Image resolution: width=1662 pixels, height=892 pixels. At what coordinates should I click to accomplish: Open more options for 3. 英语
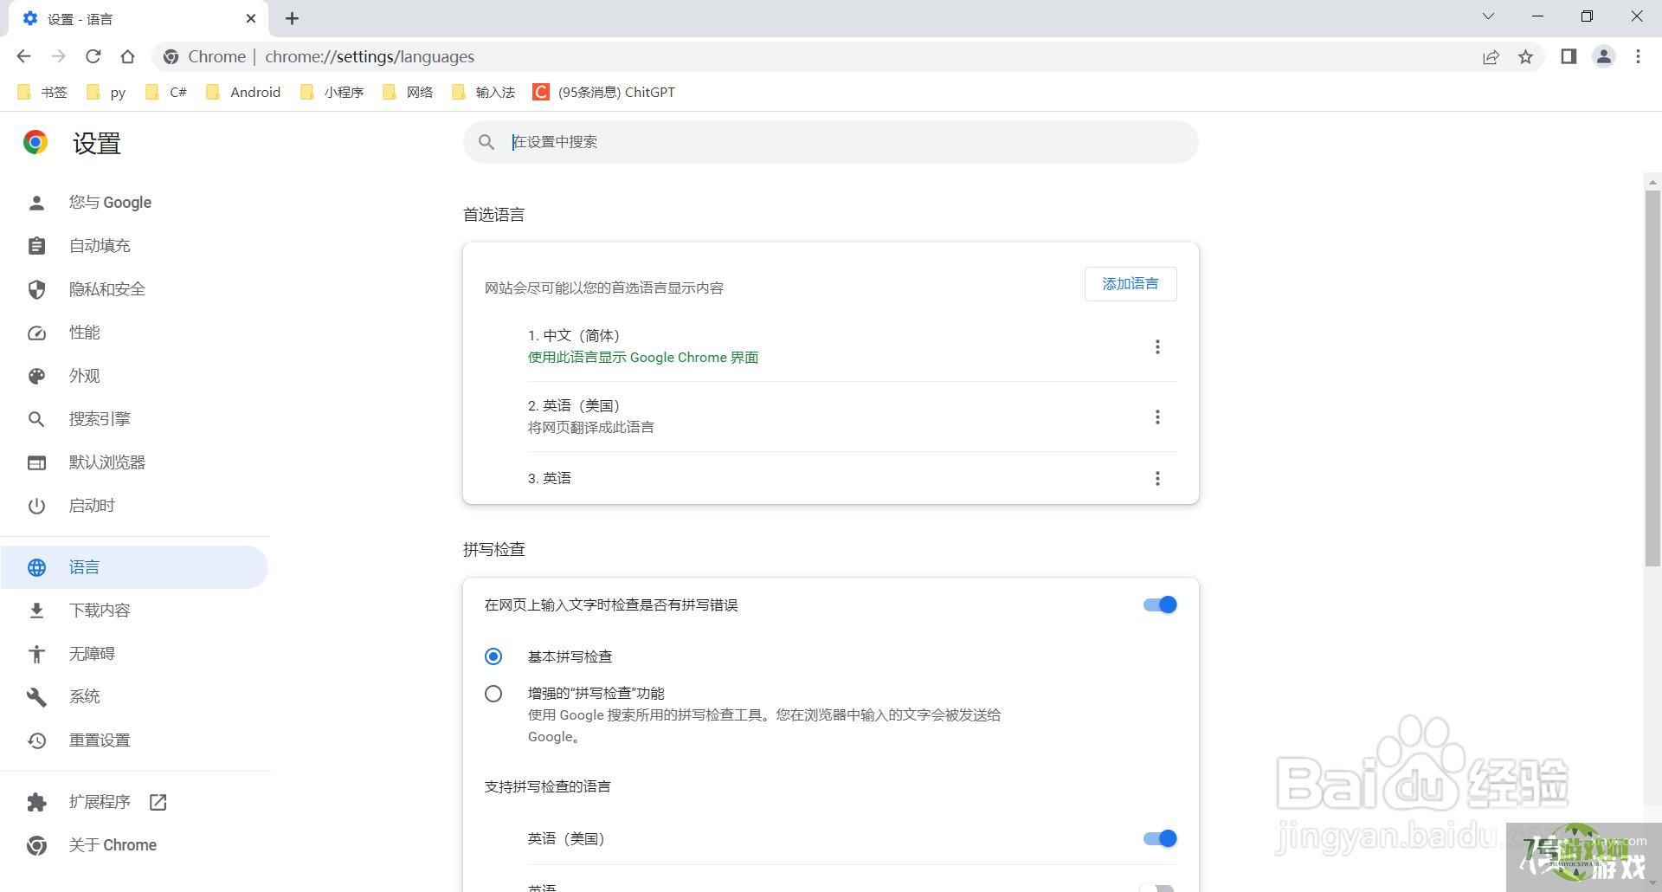(1157, 479)
